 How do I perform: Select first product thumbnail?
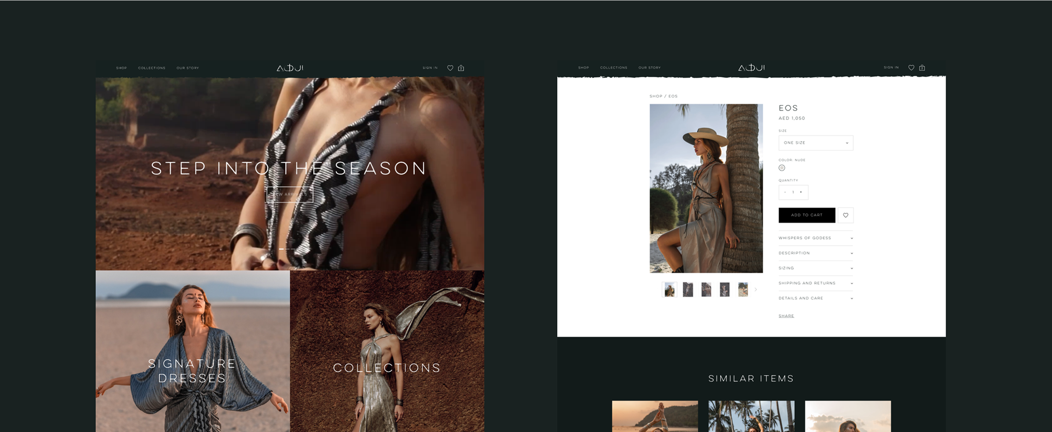669,289
